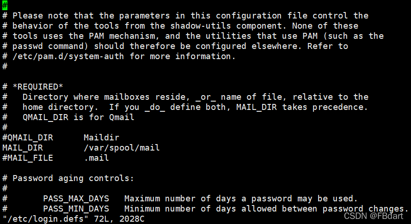This screenshot has height=224, width=411.
Task: Click the QMAIL_DIR is for Qmail line
Action: 79,117
